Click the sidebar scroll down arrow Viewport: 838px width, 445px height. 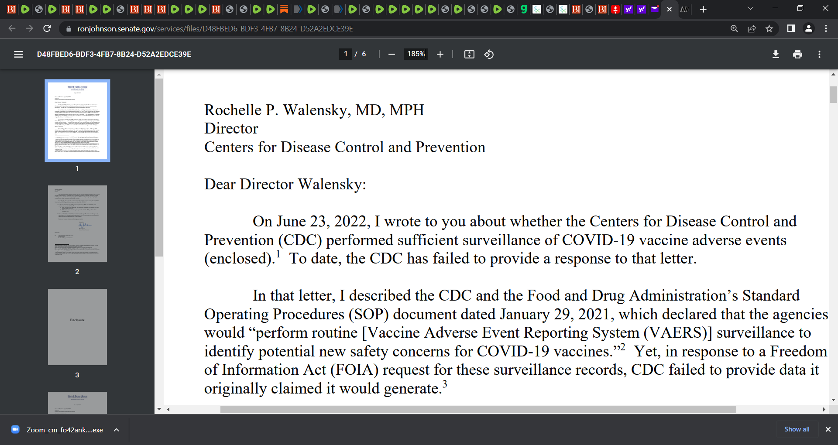(159, 409)
